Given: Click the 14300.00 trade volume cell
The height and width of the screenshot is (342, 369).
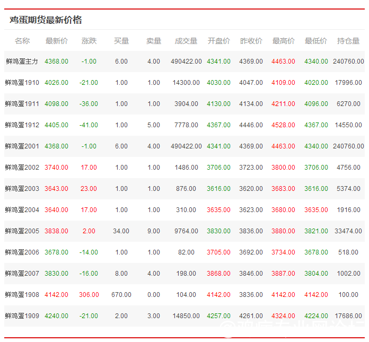Looking at the screenshot, I should [x=186, y=83].
